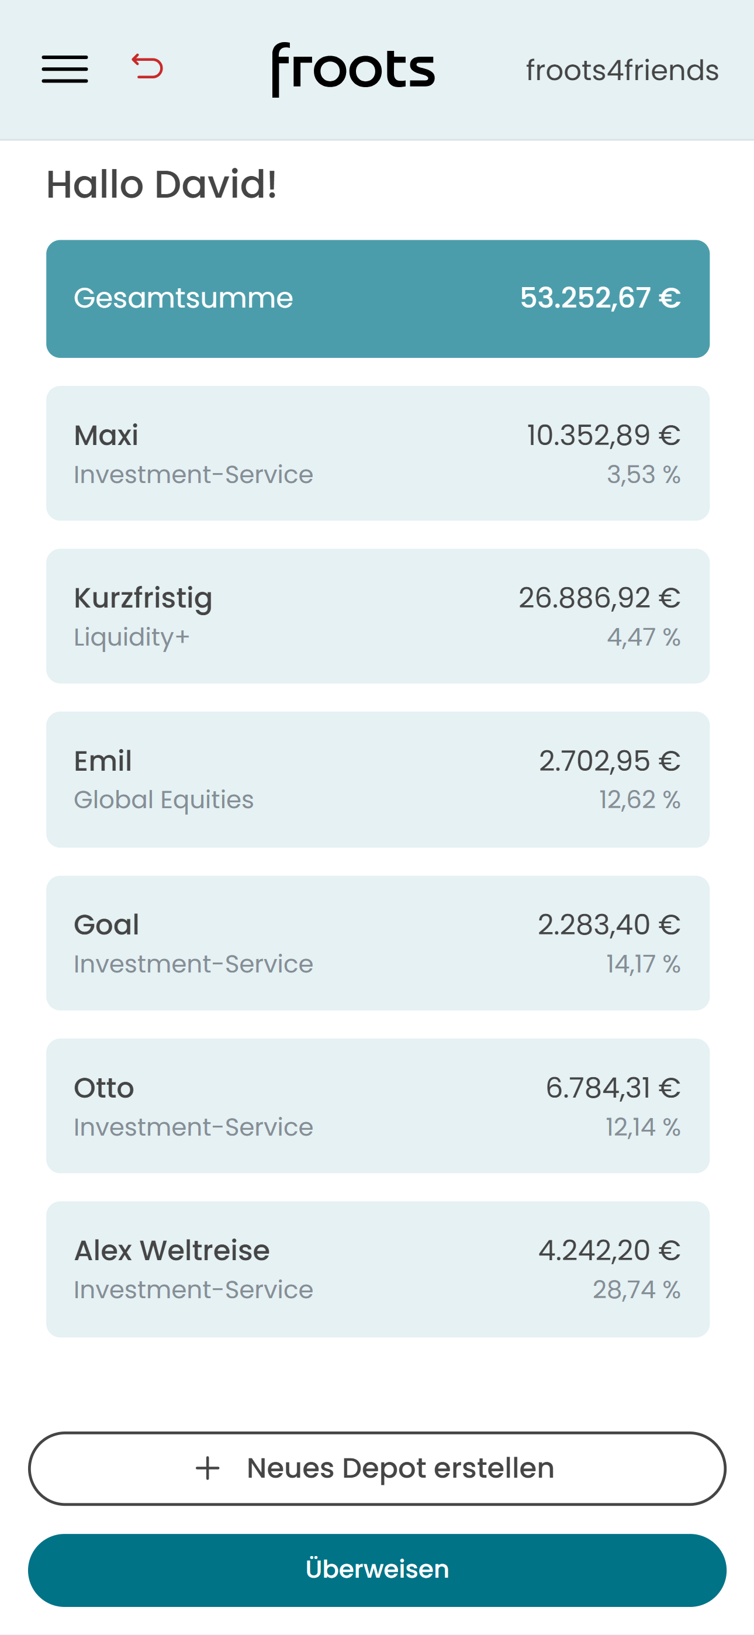Select the Otto depot card
The image size is (754, 1635).
point(378,1106)
